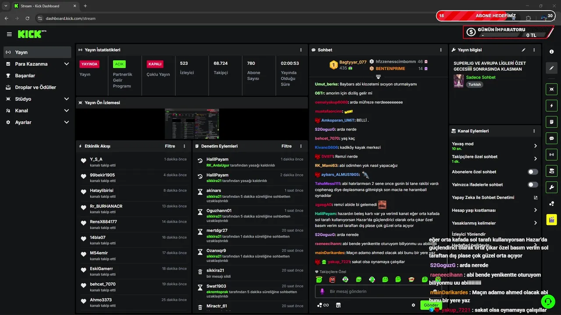Click the three-dots cluster icon in the right toolbar

[551, 203]
